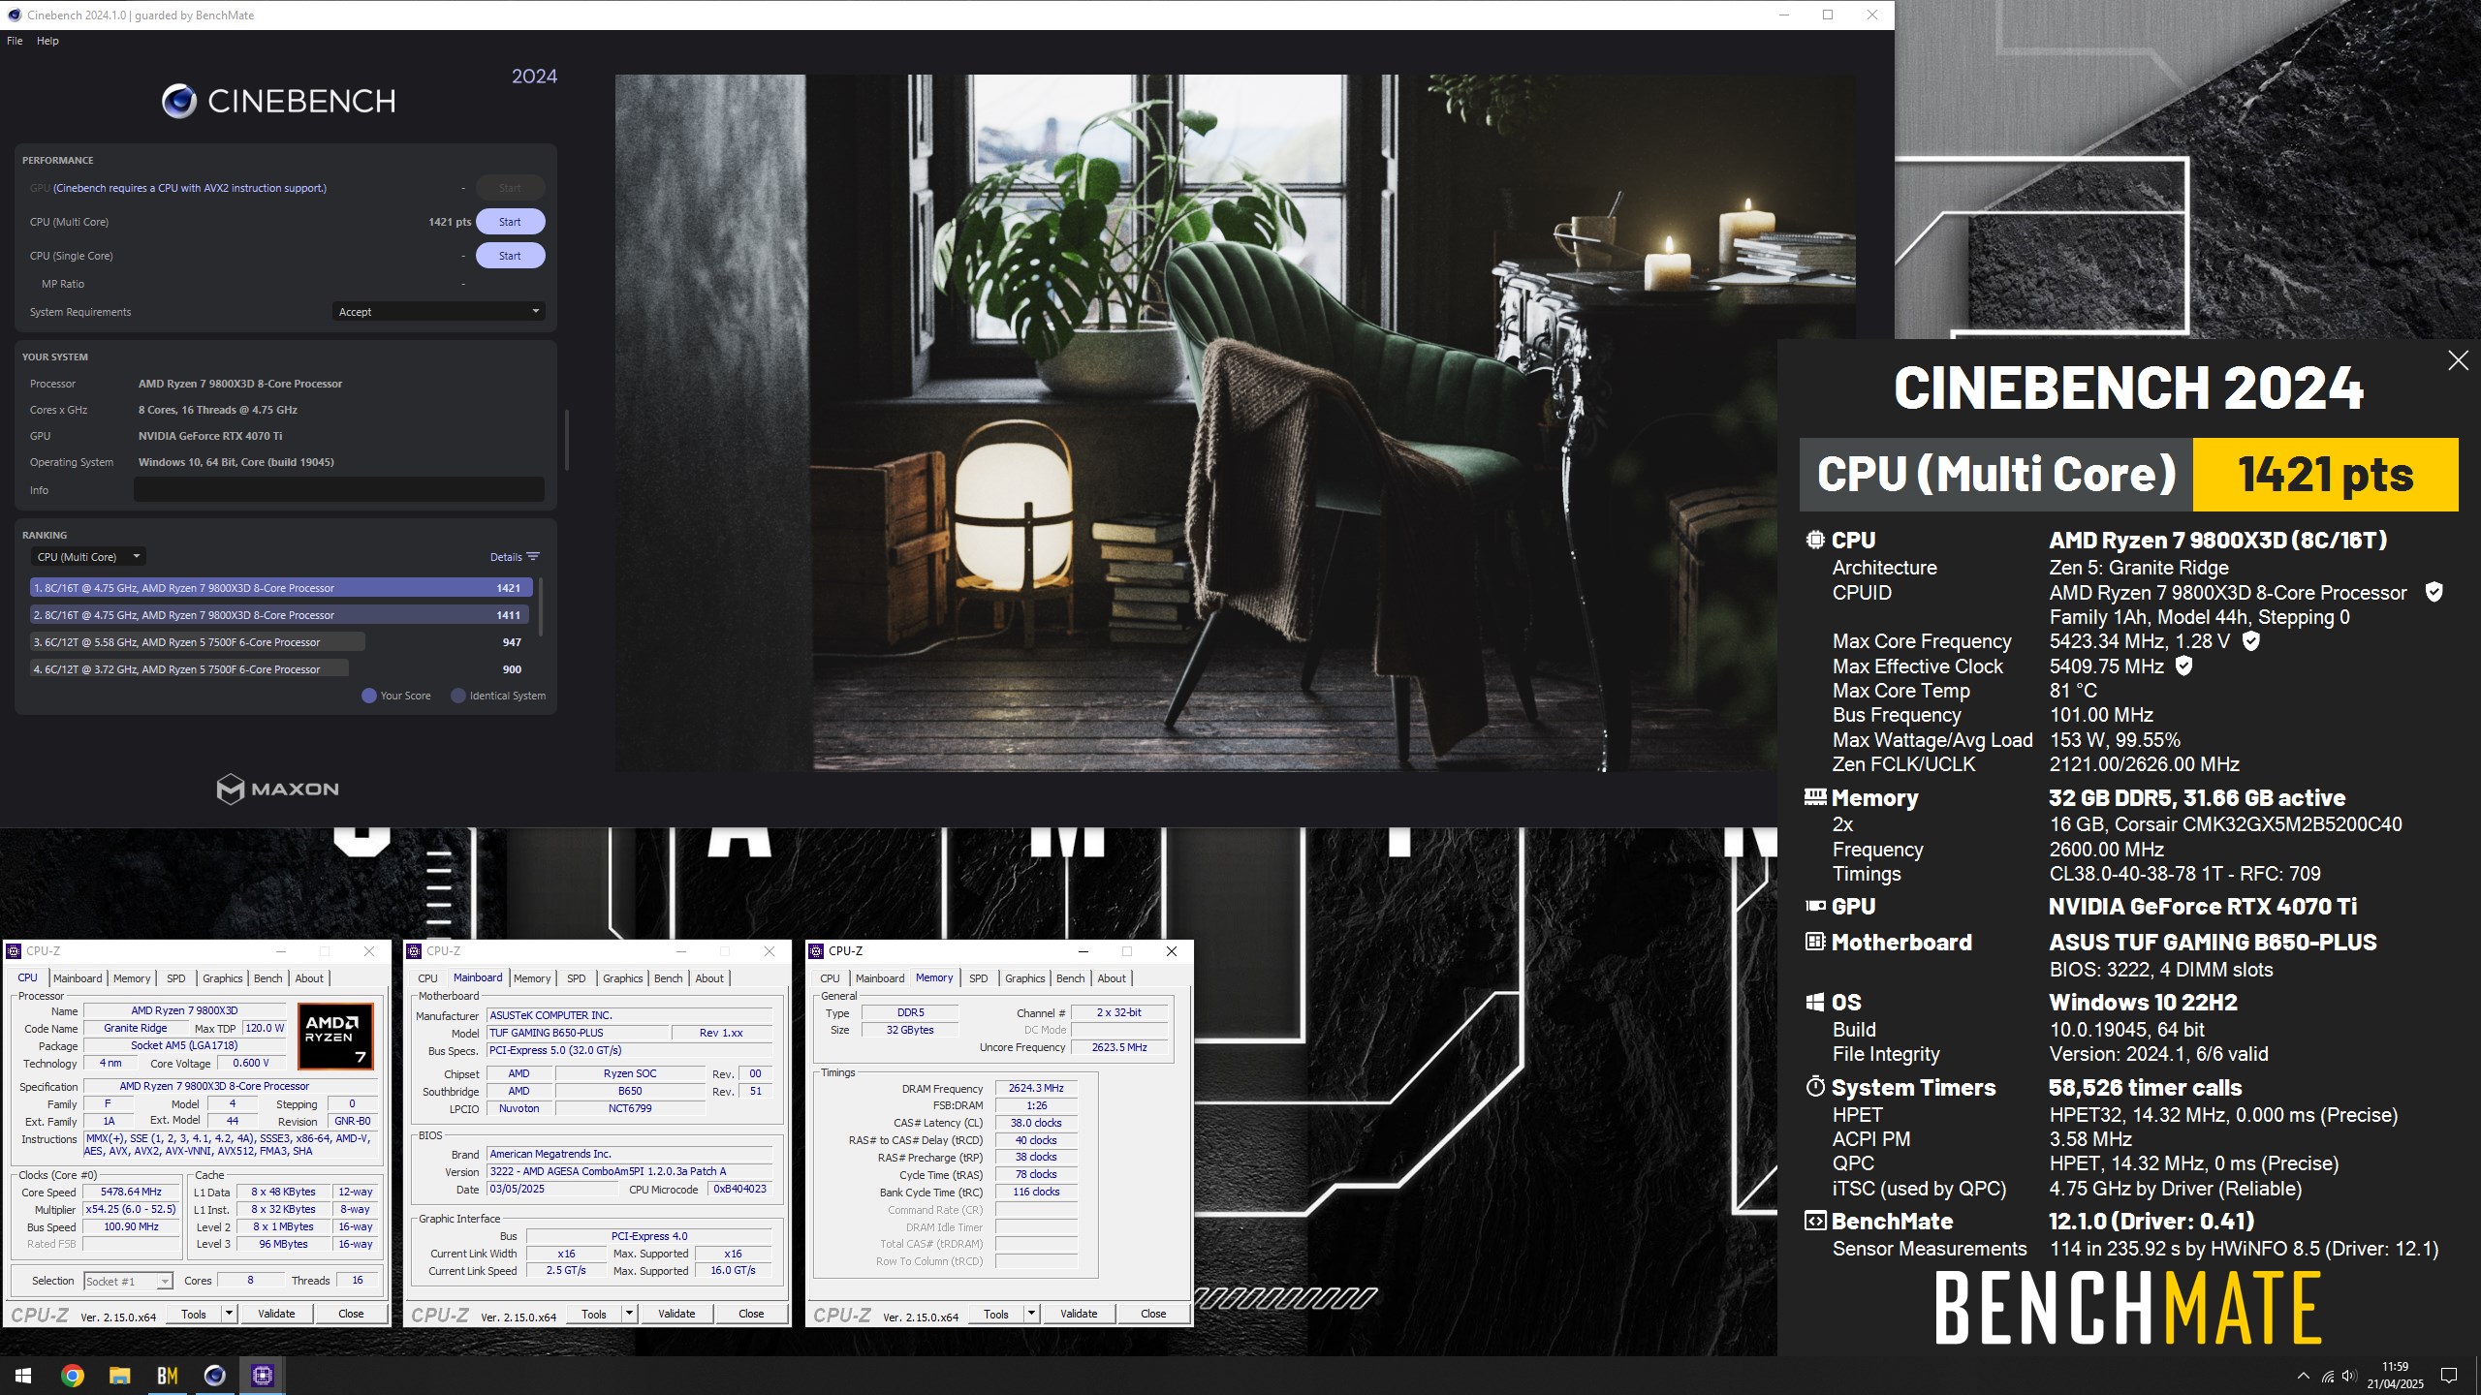Image resolution: width=2481 pixels, height=1395 pixels.
Task: Switch to CPU tab in Mainboard CPU-Z window
Action: pyautogui.click(x=427, y=978)
